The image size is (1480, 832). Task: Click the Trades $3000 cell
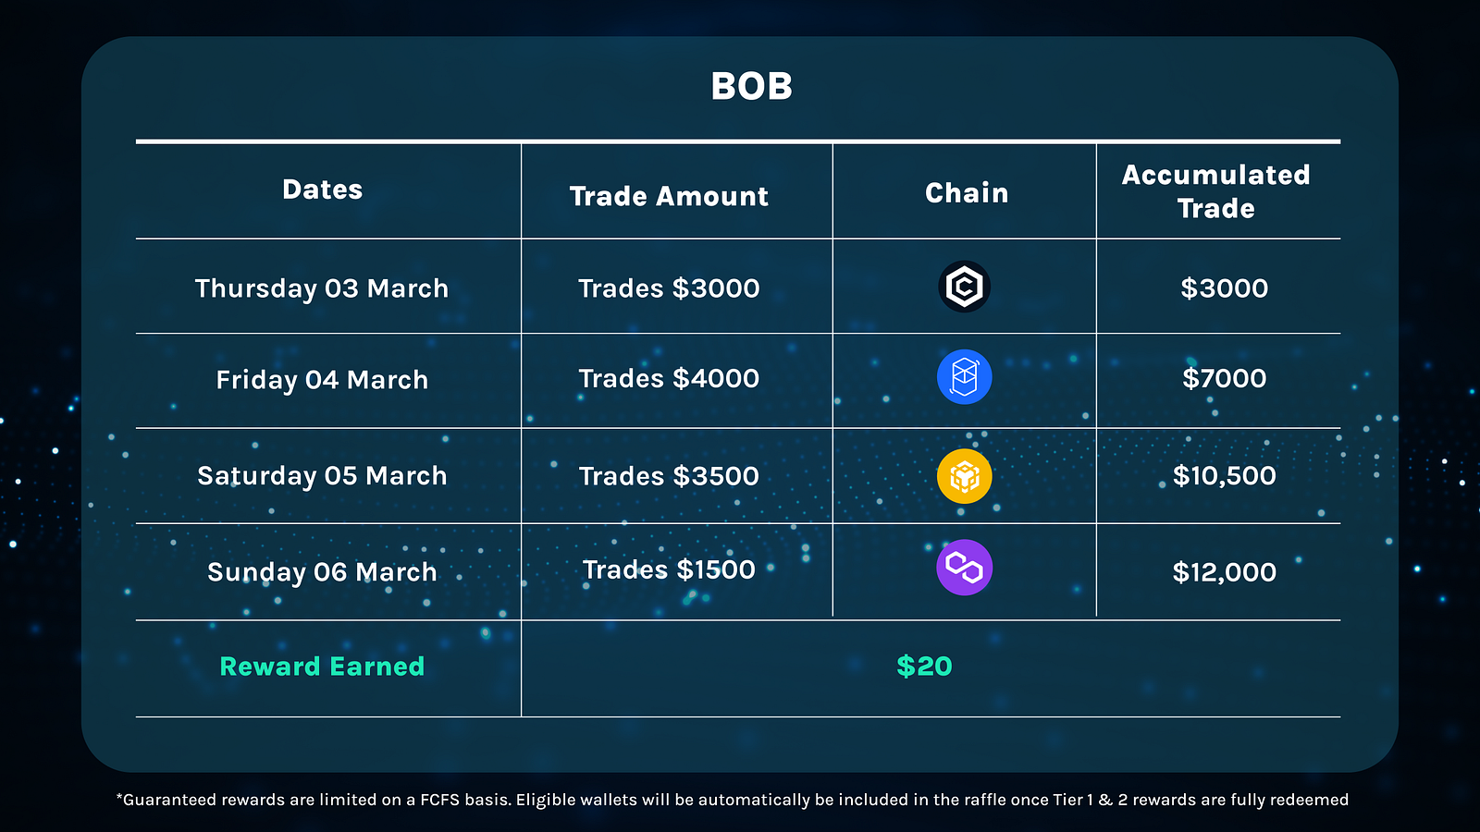coord(669,288)
